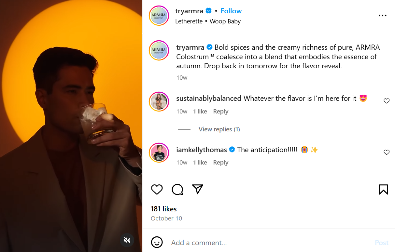The width and height of the screenshot is (395, 252).
Task: Open the iamkellythomas username link
Action: [202, 150]
